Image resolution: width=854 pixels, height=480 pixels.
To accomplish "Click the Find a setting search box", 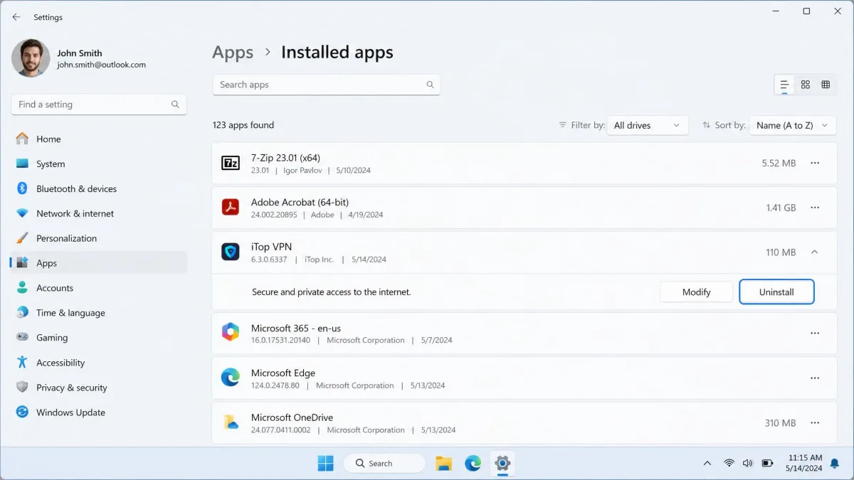I will pyautogui.click(x=99, y=104).
